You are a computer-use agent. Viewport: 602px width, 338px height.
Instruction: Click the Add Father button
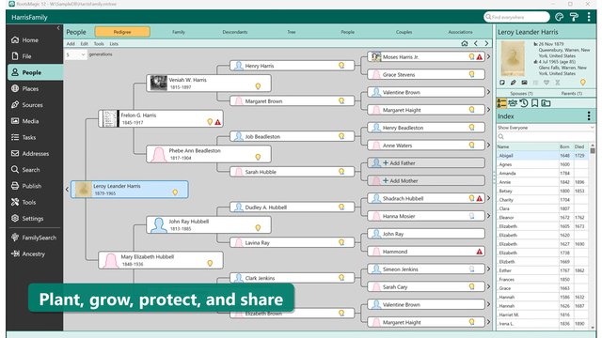426,162
